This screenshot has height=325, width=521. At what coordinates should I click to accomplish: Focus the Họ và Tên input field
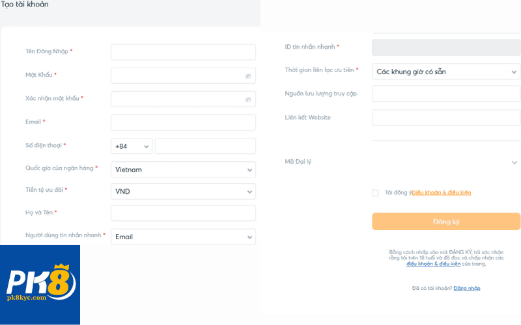(x=183, y=213)
